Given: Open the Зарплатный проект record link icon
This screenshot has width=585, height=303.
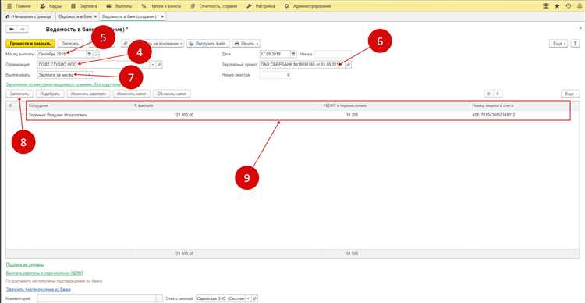Looking at the screenshot, I should click(x=349, y=65).
